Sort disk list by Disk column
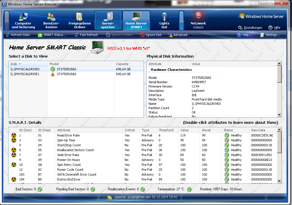The width and height of the screenshot is (292, 205). pyautogui.click(x=28, y=64)
